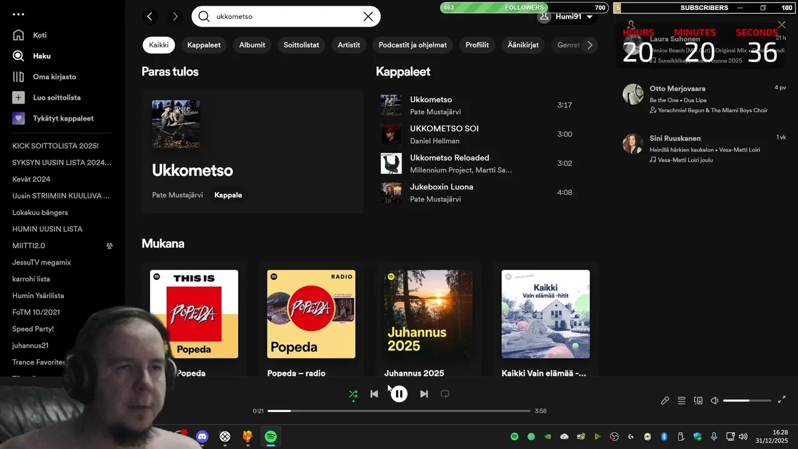Go to Koti home icon
798x449 pixels.
pos(19,35)
